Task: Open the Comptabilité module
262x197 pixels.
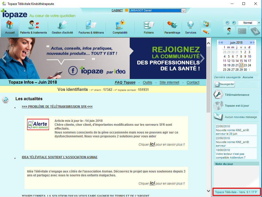Action: coord(120,27)
